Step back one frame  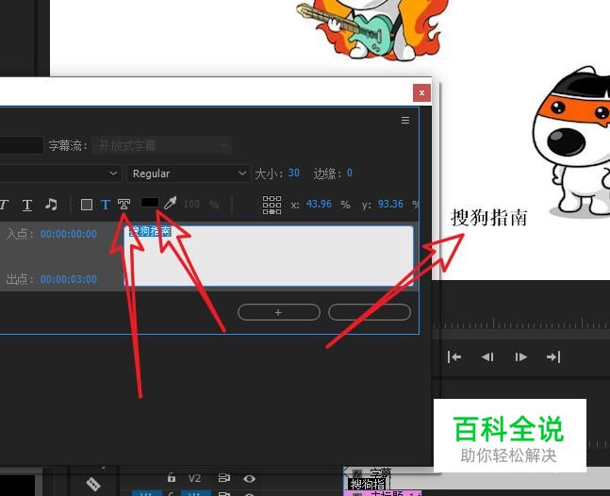[x=487, y=356]
